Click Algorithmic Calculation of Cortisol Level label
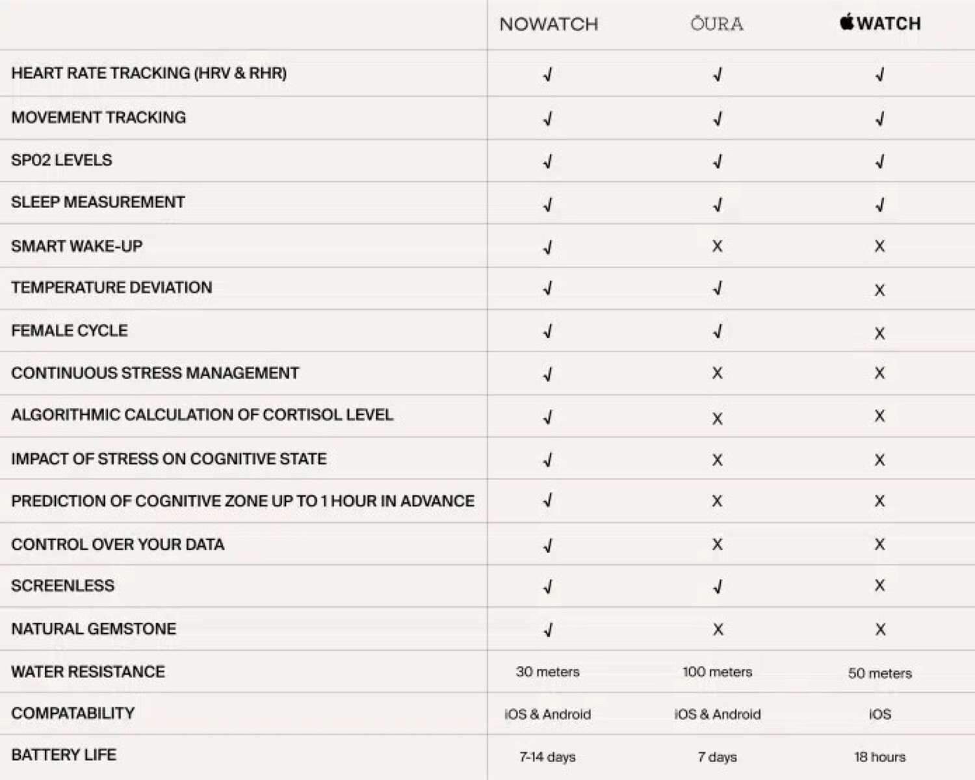This screenshot has height=780, width=975. pos(202,415)
